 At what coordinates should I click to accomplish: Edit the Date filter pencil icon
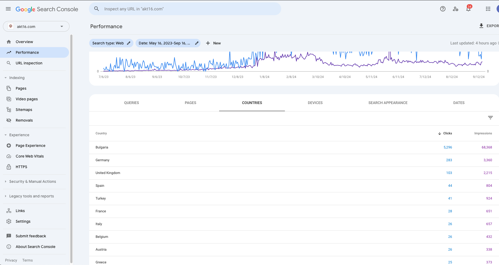pos(197,43)
